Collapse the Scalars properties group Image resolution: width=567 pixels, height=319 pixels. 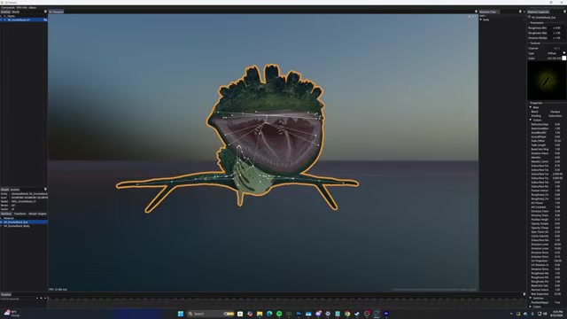click(531, 120)
